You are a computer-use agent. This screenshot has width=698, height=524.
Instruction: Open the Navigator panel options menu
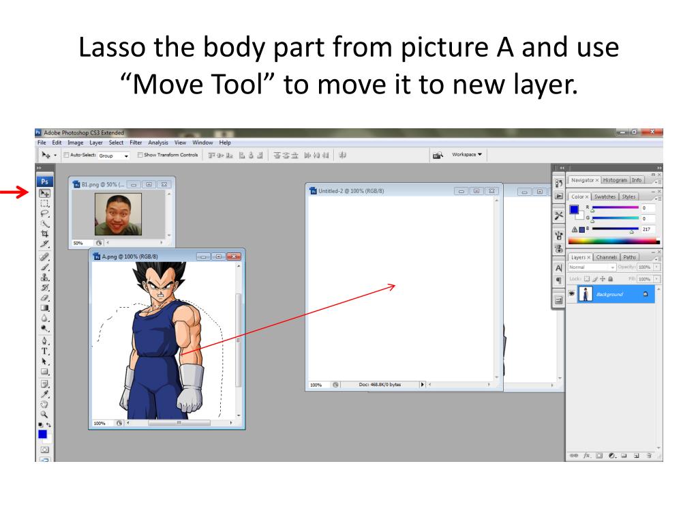pyautogui.click(x=658, y=181)
